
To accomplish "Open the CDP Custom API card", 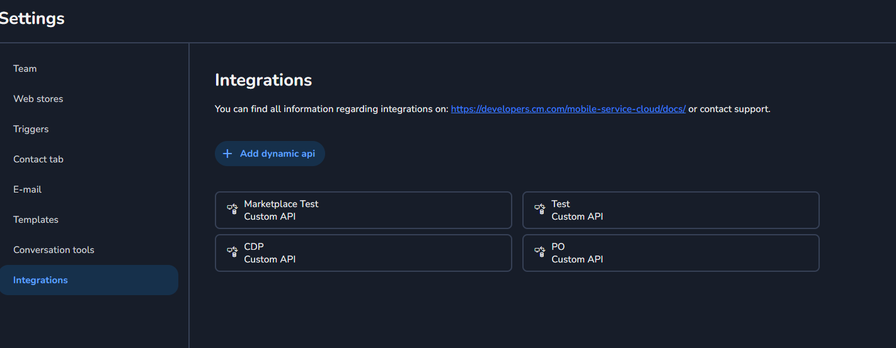I will tap(364, 253).
